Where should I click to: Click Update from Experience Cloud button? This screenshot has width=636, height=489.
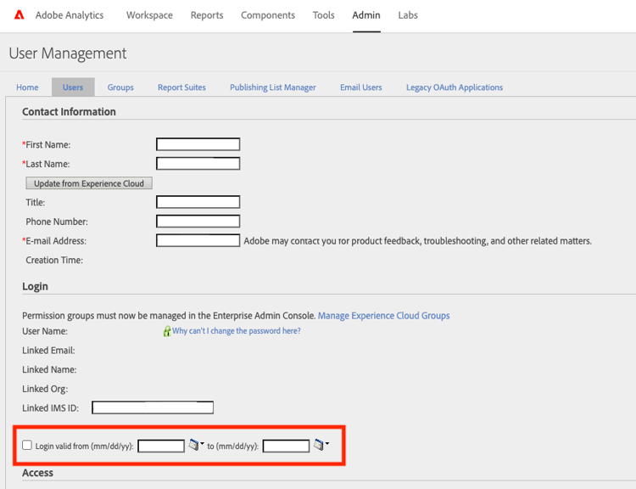tap(89, 183)
